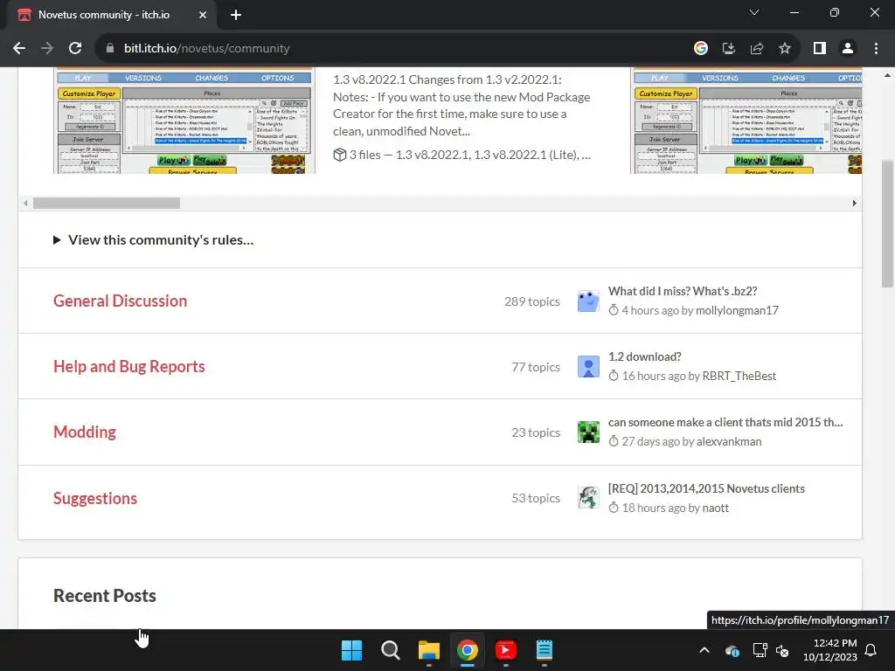Viewport: 895px width, 671px height.
Task: Click the install app icon in address bar
Action: pyautogui.click(x=729, y=49)
